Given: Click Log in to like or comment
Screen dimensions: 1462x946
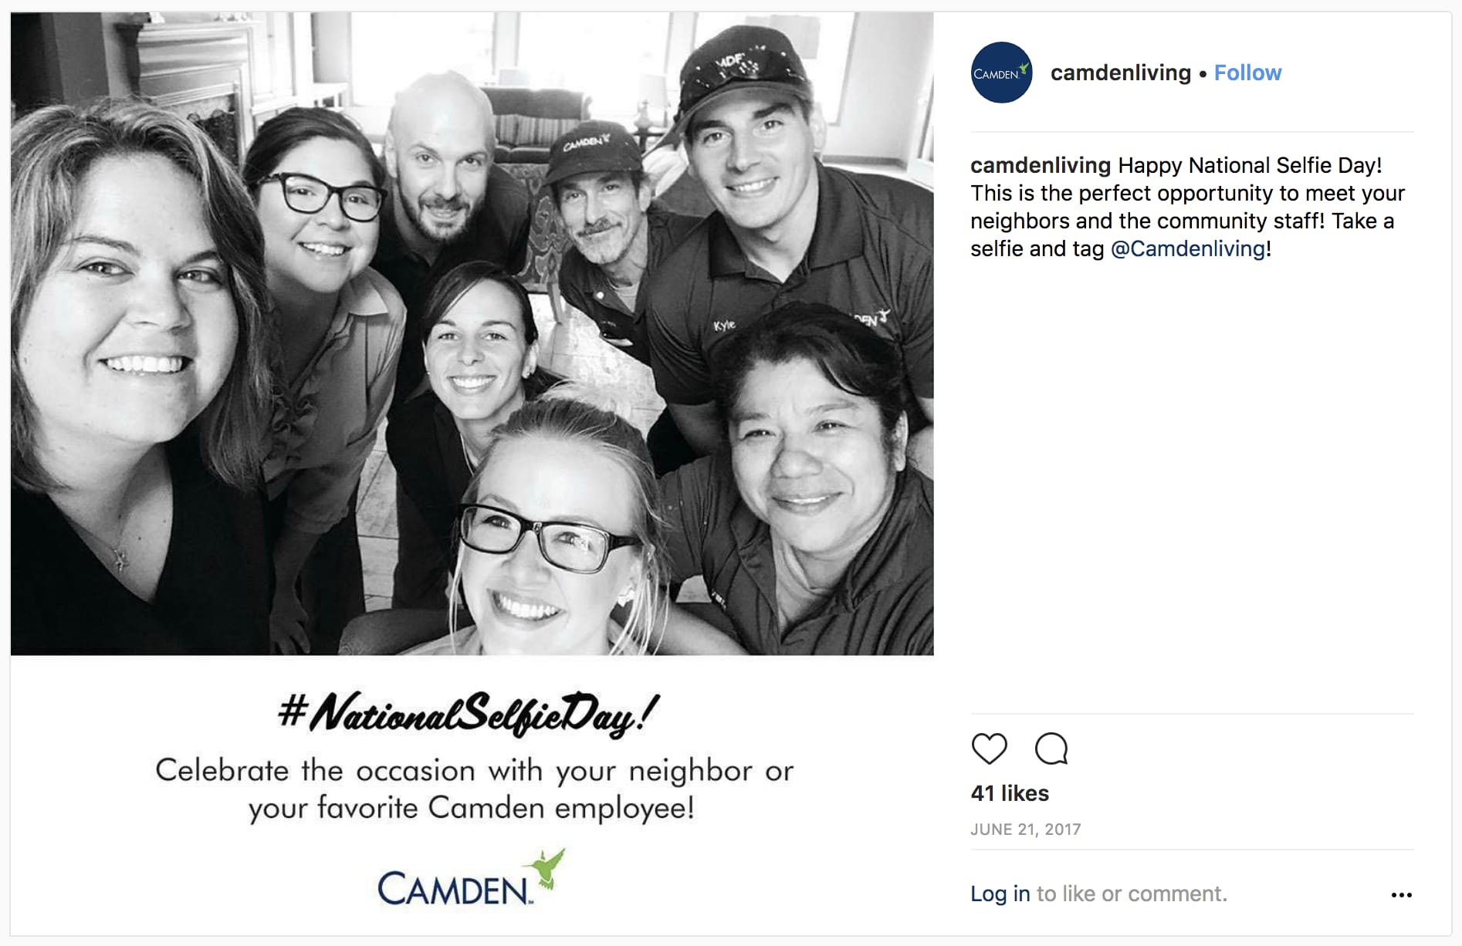Looking at the screenshot, I should point(1000,894).
